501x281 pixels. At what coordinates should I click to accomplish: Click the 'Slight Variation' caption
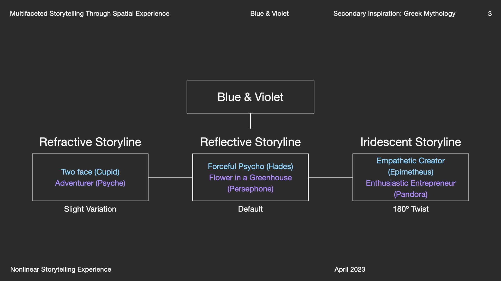[90, 209]
